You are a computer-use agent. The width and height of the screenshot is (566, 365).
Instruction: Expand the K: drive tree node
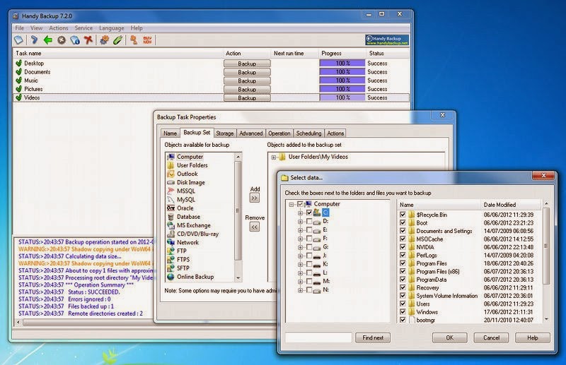[300, 264]
